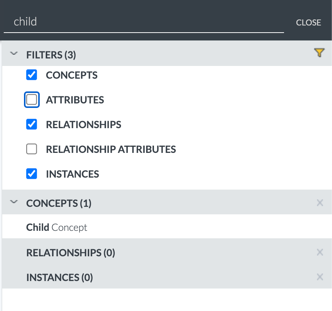Image resolution: width=332 pixels, height=311 pixels.
Task: Dismiss the Concepts results section with X
Action: [320, 203]
